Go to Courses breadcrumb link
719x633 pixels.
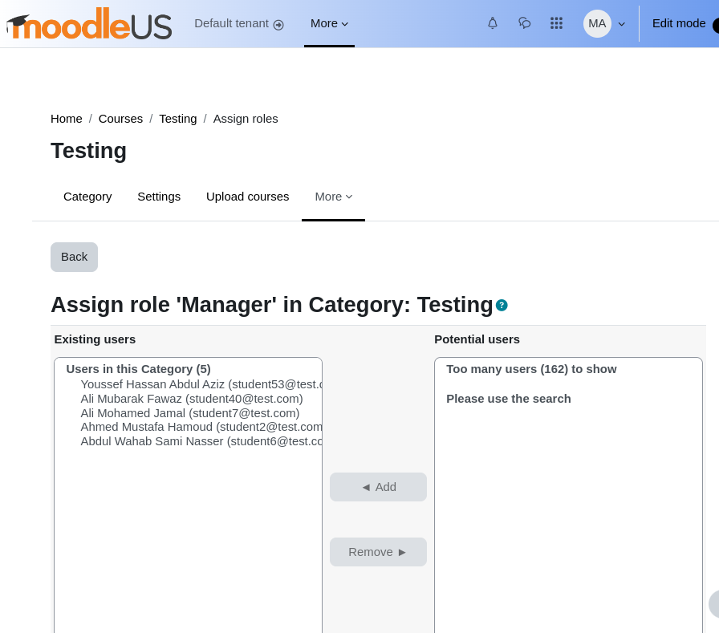tap(120, 119)
